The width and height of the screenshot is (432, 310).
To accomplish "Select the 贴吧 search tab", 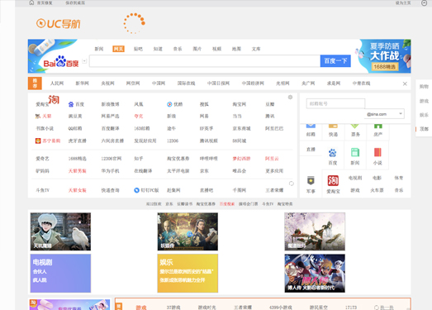I will coord(138,49).
